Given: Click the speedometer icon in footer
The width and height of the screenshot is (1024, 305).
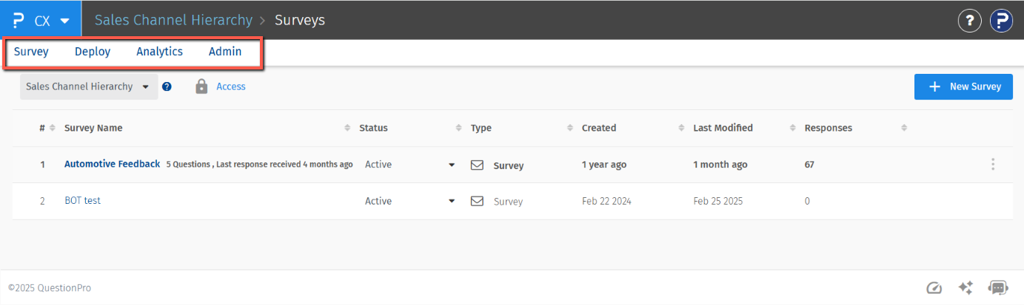Looking at the screenshot, I should point(934,288).
